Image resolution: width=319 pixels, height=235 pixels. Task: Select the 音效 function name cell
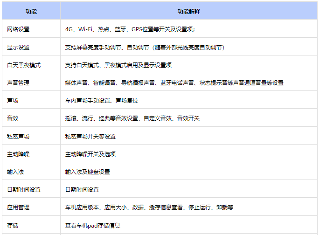(13, 118)
